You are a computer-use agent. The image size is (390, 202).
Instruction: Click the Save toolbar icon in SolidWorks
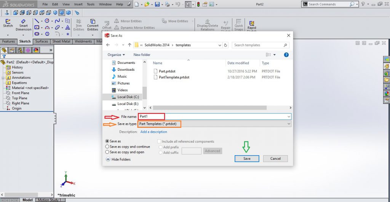pyautogui.click(x=157, y=4)
